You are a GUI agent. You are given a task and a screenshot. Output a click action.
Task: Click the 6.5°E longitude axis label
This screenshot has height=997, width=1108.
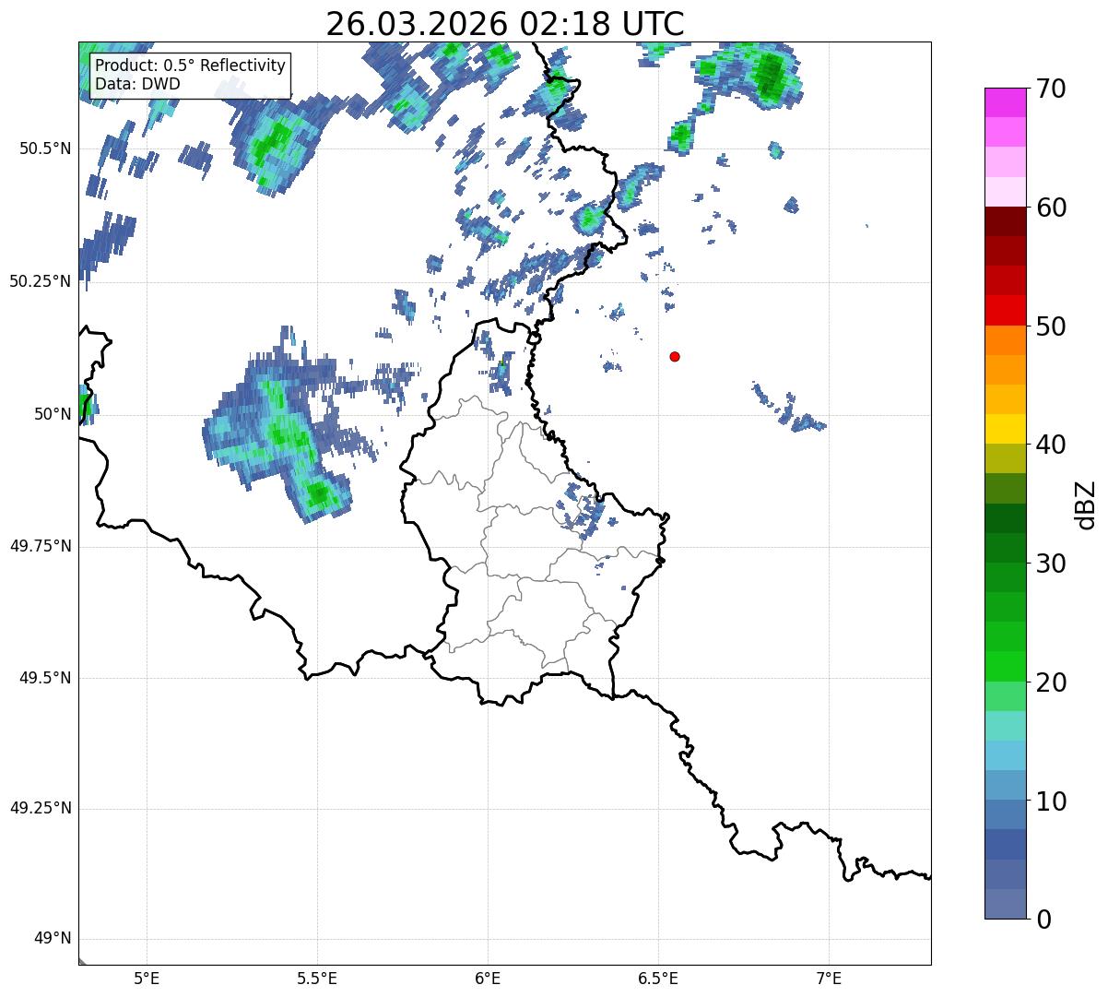(x=658, y=979)
